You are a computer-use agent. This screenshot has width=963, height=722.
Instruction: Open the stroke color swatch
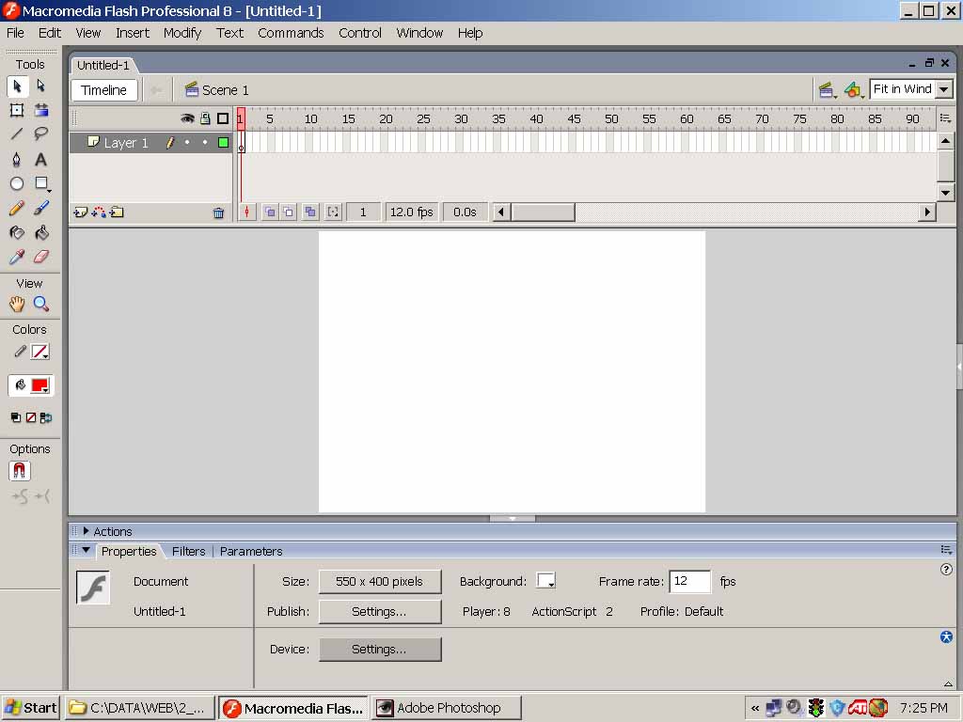coord(39,352)
